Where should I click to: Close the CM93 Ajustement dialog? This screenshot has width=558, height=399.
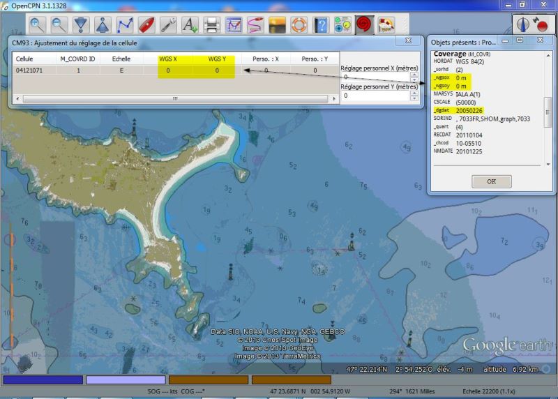tap(408, 40)
